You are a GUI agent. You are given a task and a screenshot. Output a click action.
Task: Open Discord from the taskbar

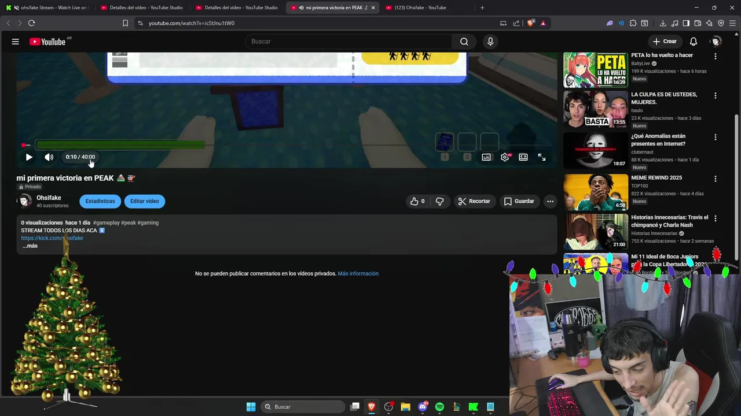coord(423,407)
